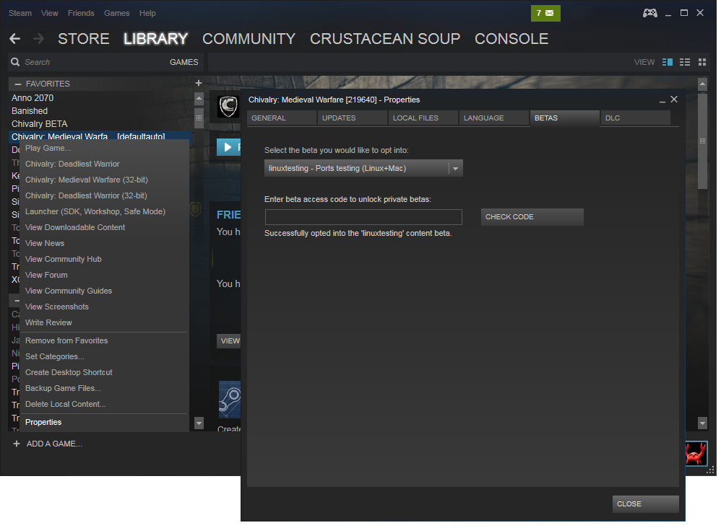The width and height of the screenshot is (721, 528).
Task: Switch to the DLC tab
Action: (x=636, y=118)
